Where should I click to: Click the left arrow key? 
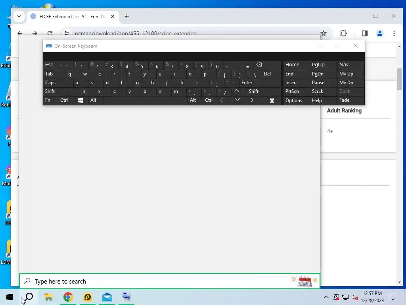pos(222,100)
